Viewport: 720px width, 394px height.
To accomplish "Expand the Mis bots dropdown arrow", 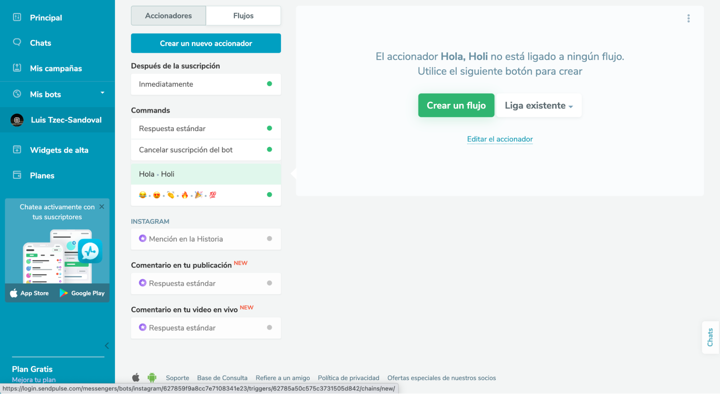I will click(102, 93).
